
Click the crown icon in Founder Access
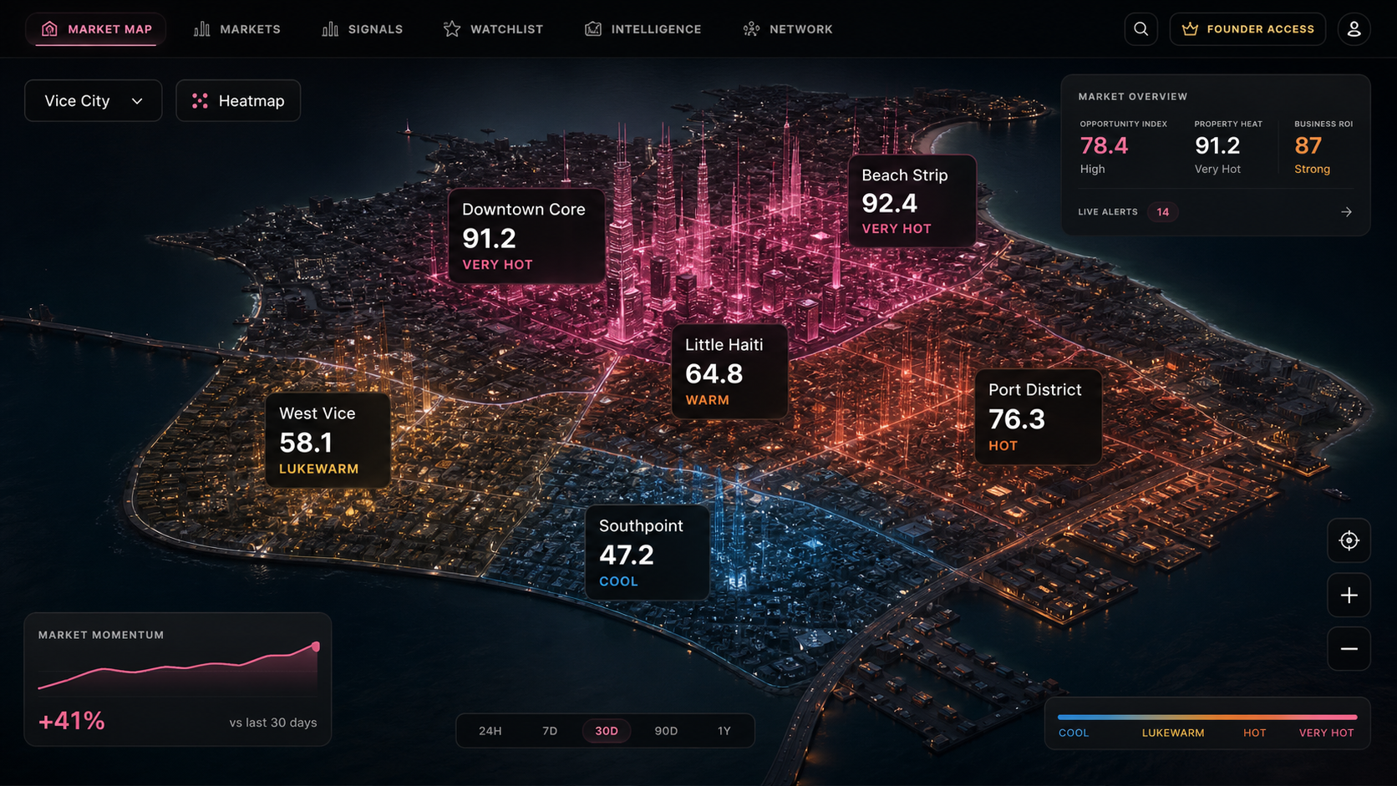coord(1190,29)
